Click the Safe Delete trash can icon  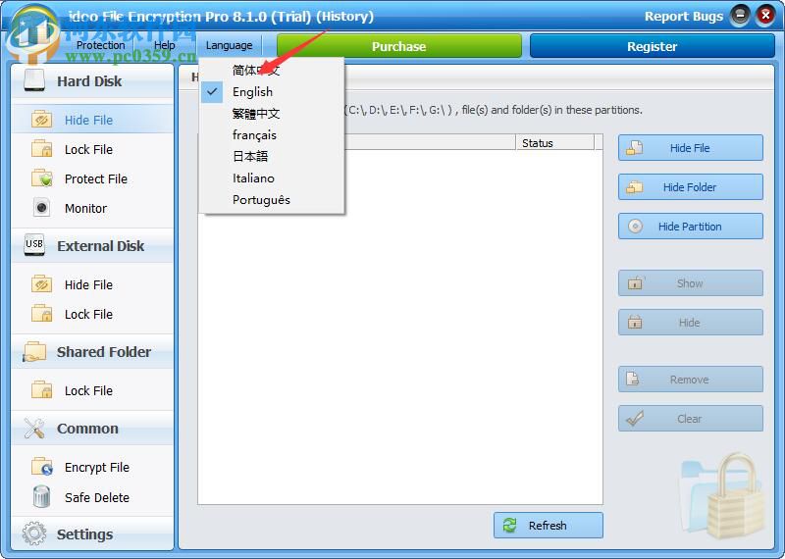tap(41, 496)
